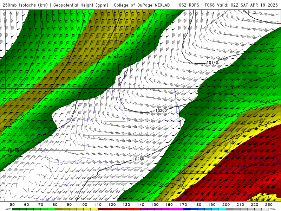Click the '250mb Isotachs (kts)' title text
The height and width of the screenshot is (211, 281).
tap(25, 5)
